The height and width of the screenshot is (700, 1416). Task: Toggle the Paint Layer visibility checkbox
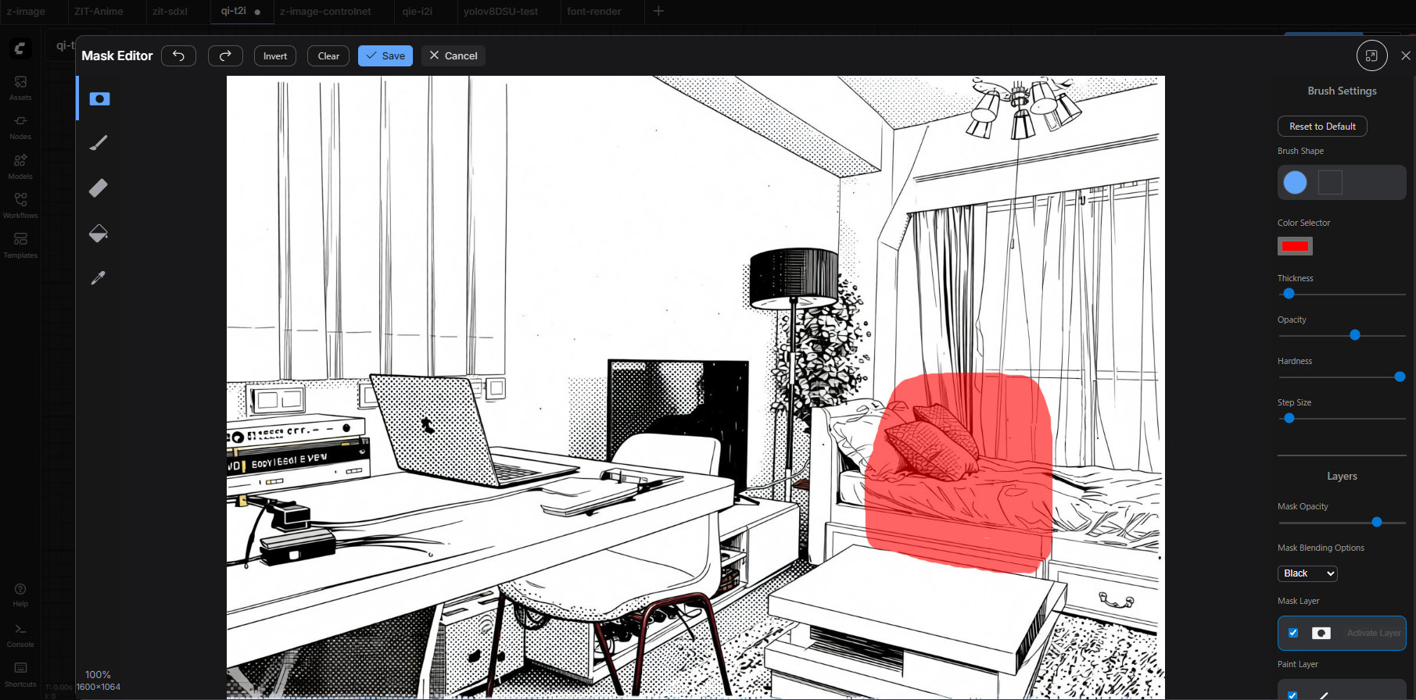(1293, 695)
